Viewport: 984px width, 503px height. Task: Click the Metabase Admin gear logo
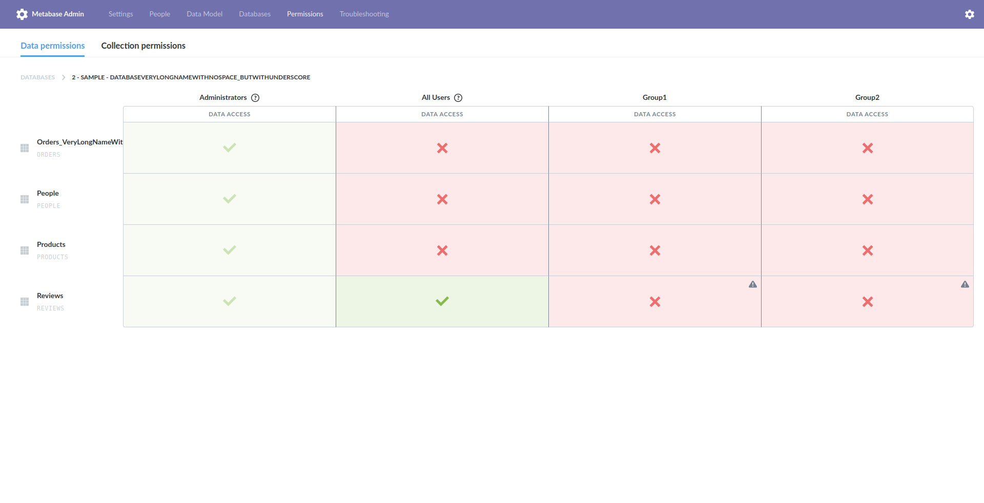[x=22, y=14]
